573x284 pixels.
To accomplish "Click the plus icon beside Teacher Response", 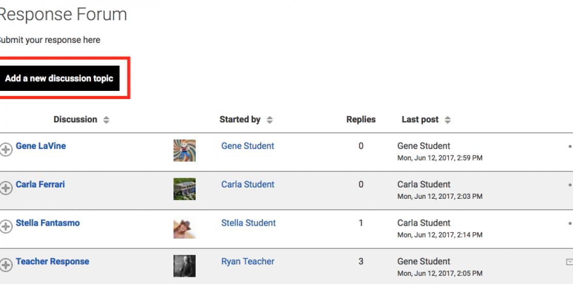I will (6, 265).
